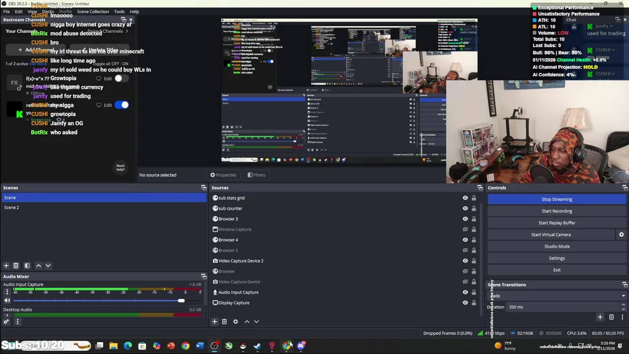This screenshot has height=354, width=629.
Task: Hide the sub stats grid source
Action: (x=465, y=198)
